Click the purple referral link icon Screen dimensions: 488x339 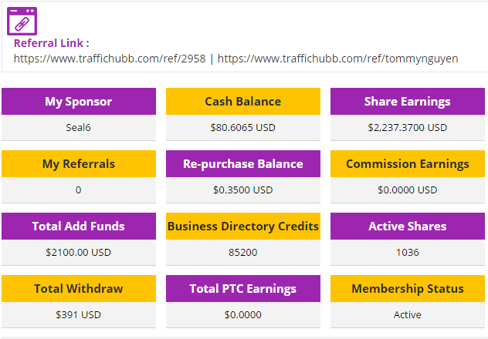tap(23, 21)
